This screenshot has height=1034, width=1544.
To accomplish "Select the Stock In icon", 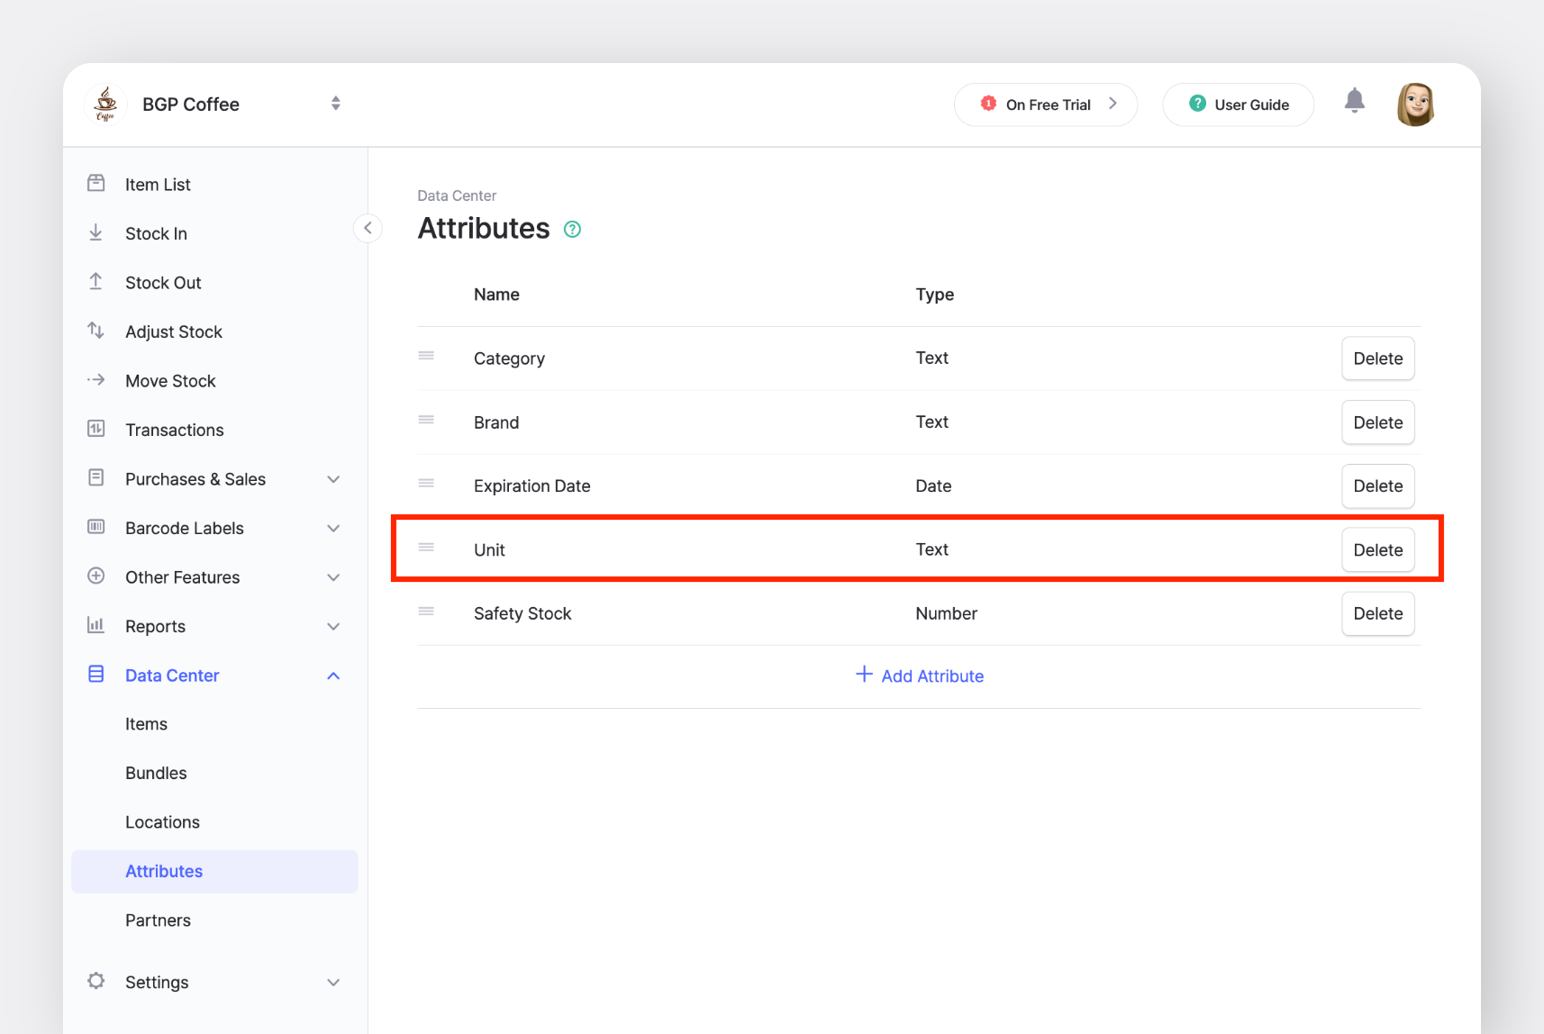I will (95, 232).
